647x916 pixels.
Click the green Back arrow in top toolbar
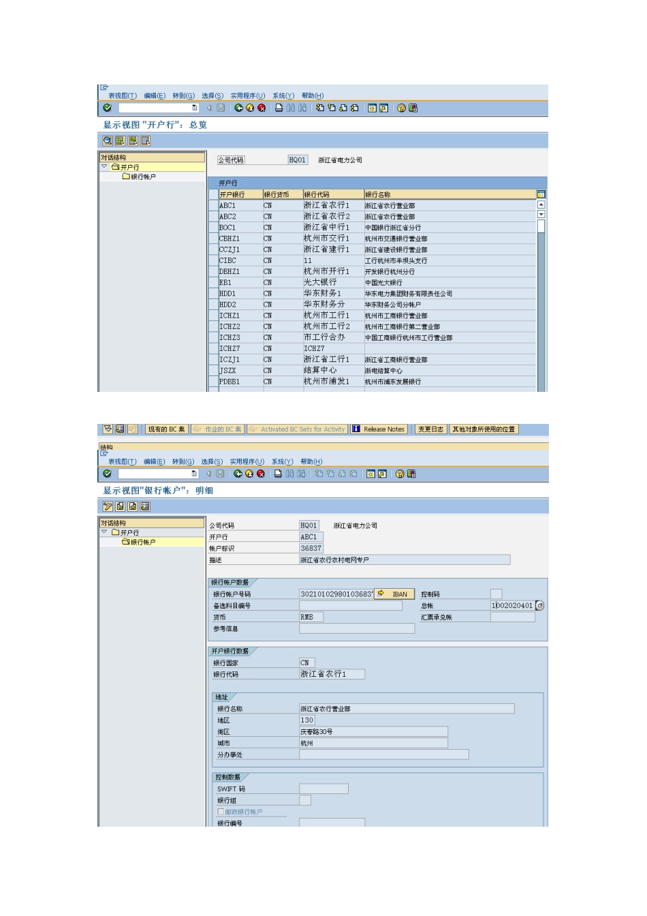pyautogui.click(x=238, y=108)
